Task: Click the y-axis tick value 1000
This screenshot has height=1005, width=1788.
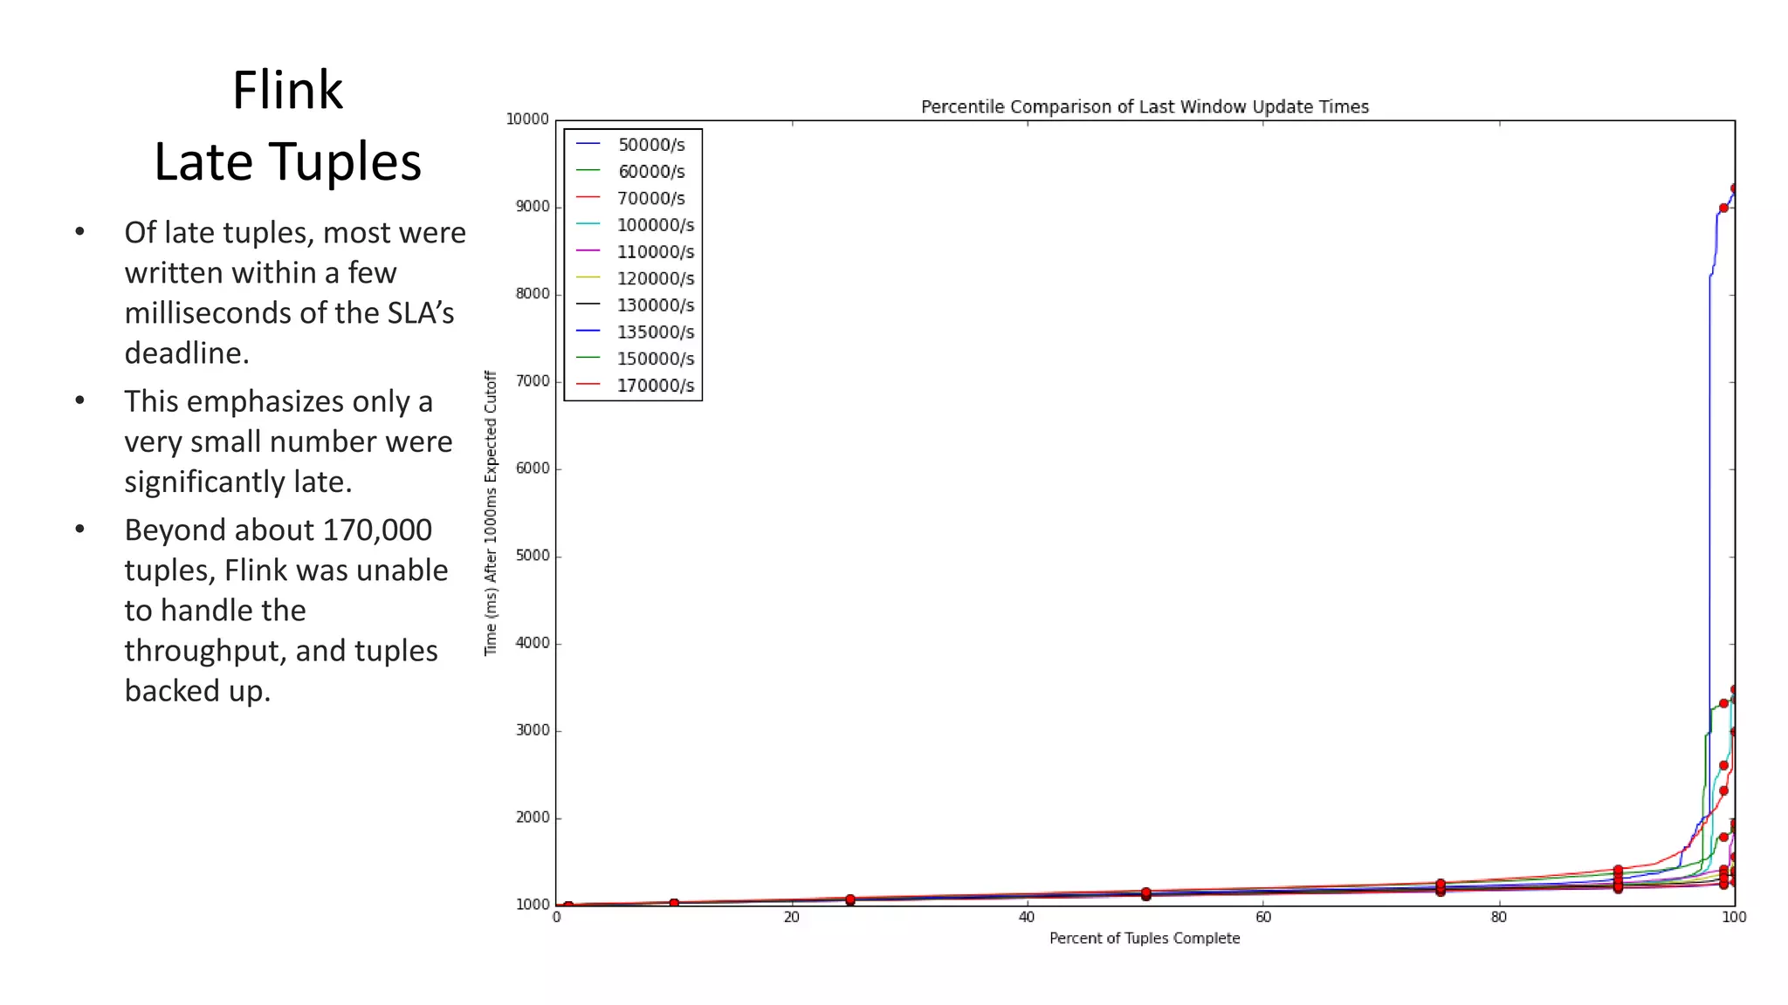Action: tap(533, 905)
